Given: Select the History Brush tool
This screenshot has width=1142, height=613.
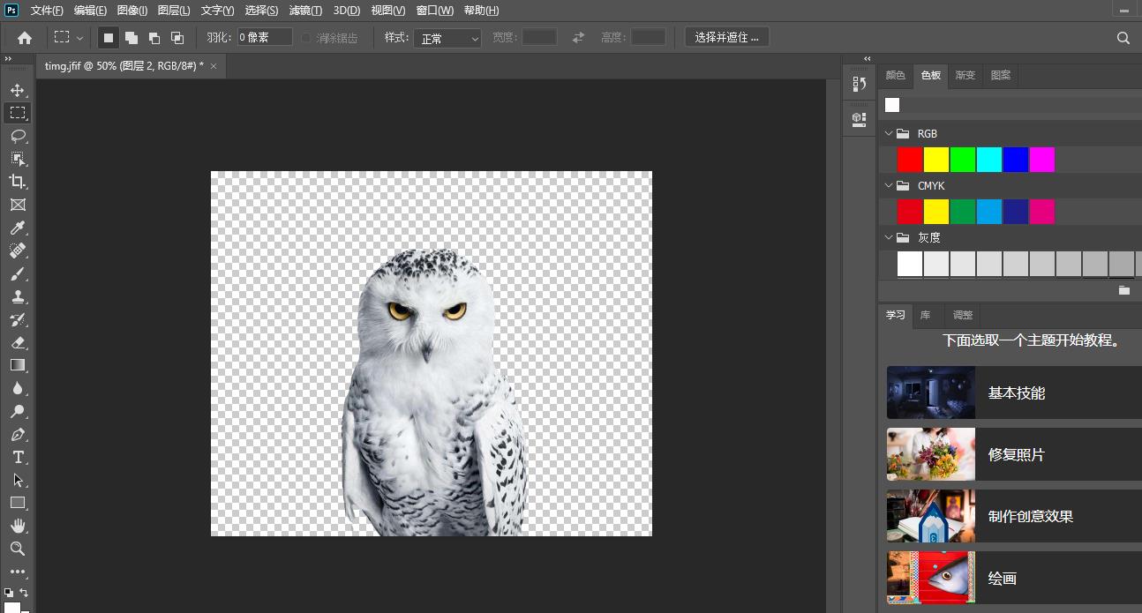Looking at the screenshot, I should tap(18, 319).
